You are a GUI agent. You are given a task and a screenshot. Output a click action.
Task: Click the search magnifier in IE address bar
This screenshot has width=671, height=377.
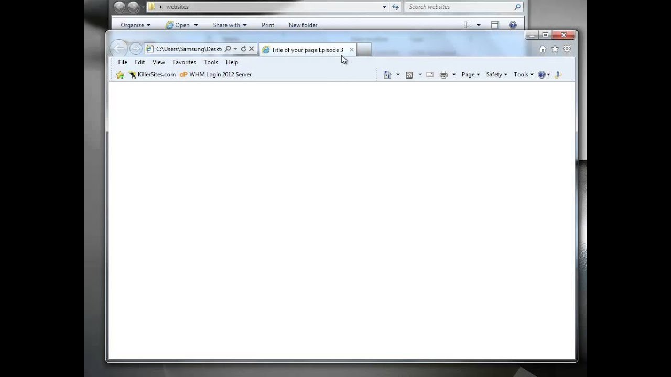228,49
